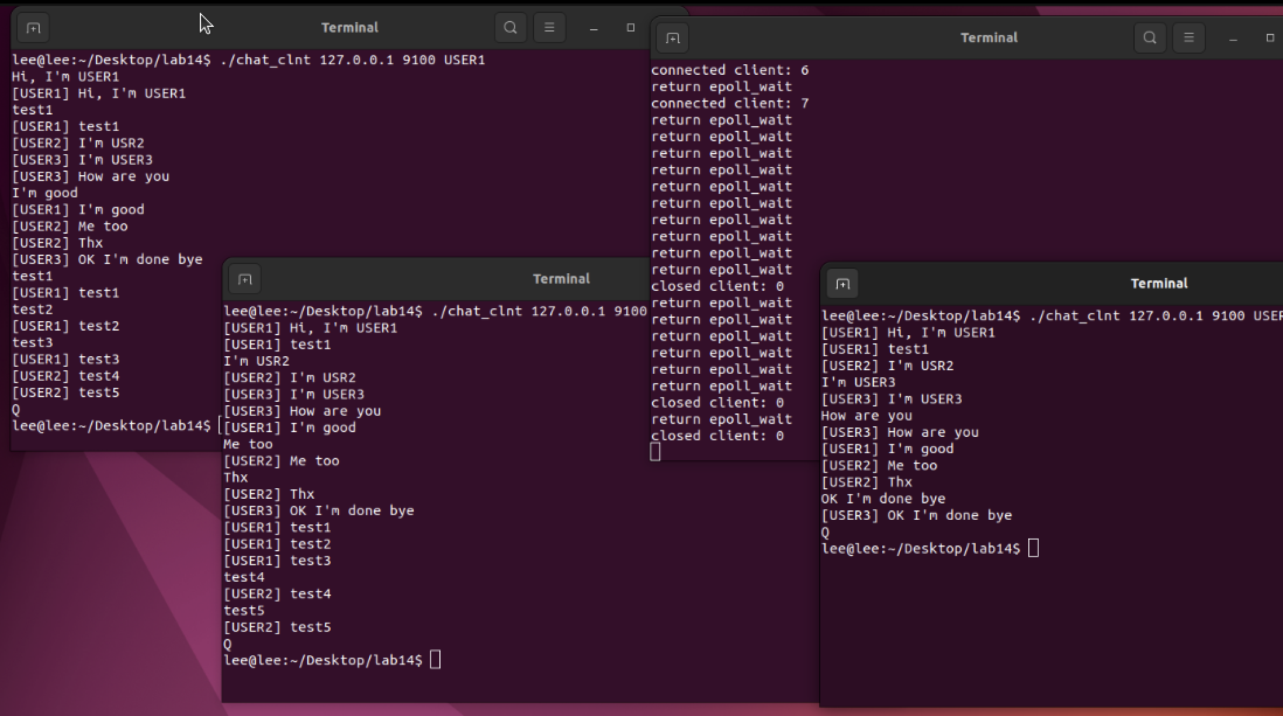This screenshot has width=1283, height=716.
Task: Open hamburger menu in USER1 terminal window
Action: tap(549, 27)
